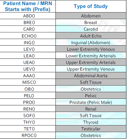Click the ABD0 prefix cell
Image resolution: width=127 pixels, height=139 pixels.
(x=28, y=16)
